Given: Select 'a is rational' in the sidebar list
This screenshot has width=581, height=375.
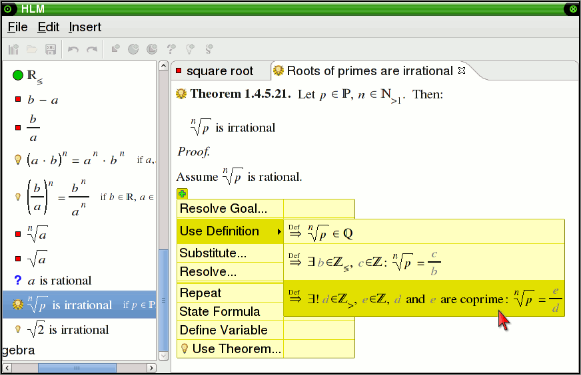Looking at the screenshot, I should 59,281.
